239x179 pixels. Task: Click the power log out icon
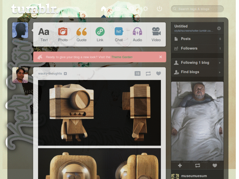click(160, 9)
